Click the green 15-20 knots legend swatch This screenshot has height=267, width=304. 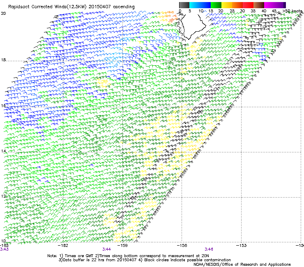(x=216, y=5)
